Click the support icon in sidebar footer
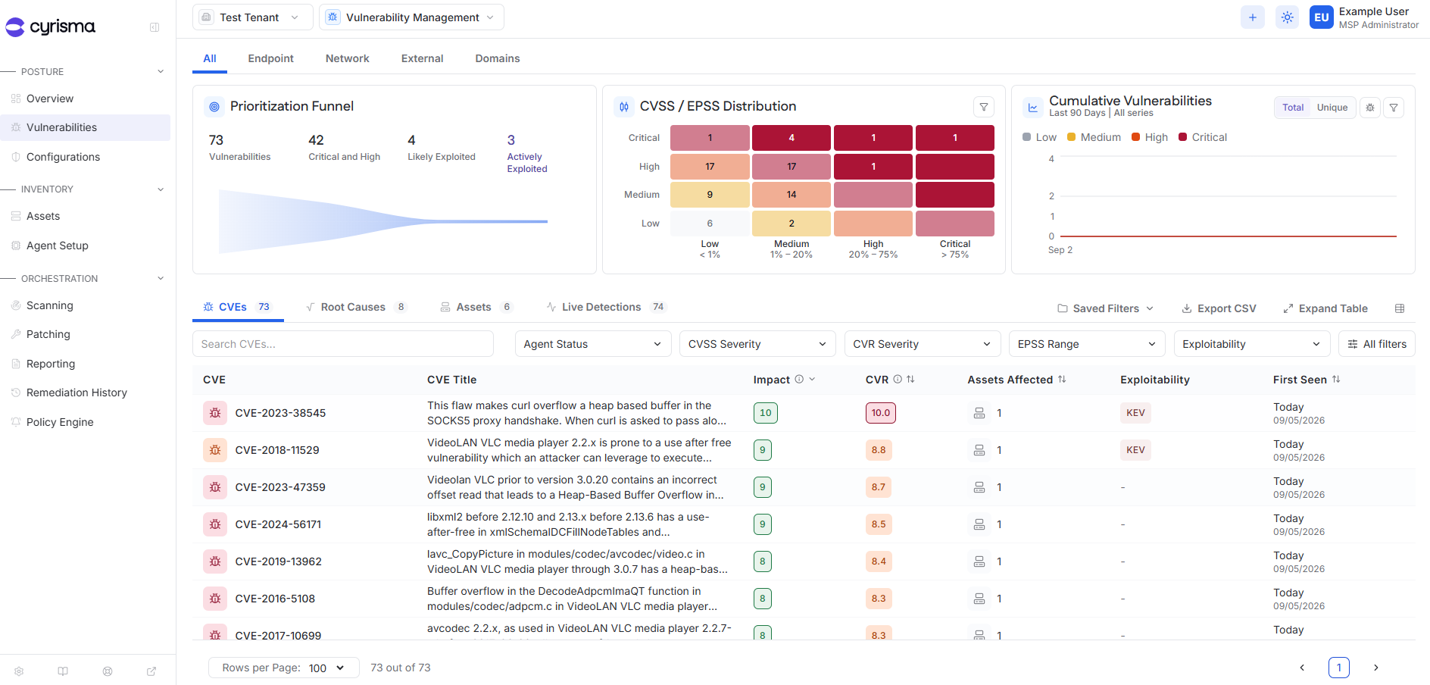 click(x=108, y=671)
